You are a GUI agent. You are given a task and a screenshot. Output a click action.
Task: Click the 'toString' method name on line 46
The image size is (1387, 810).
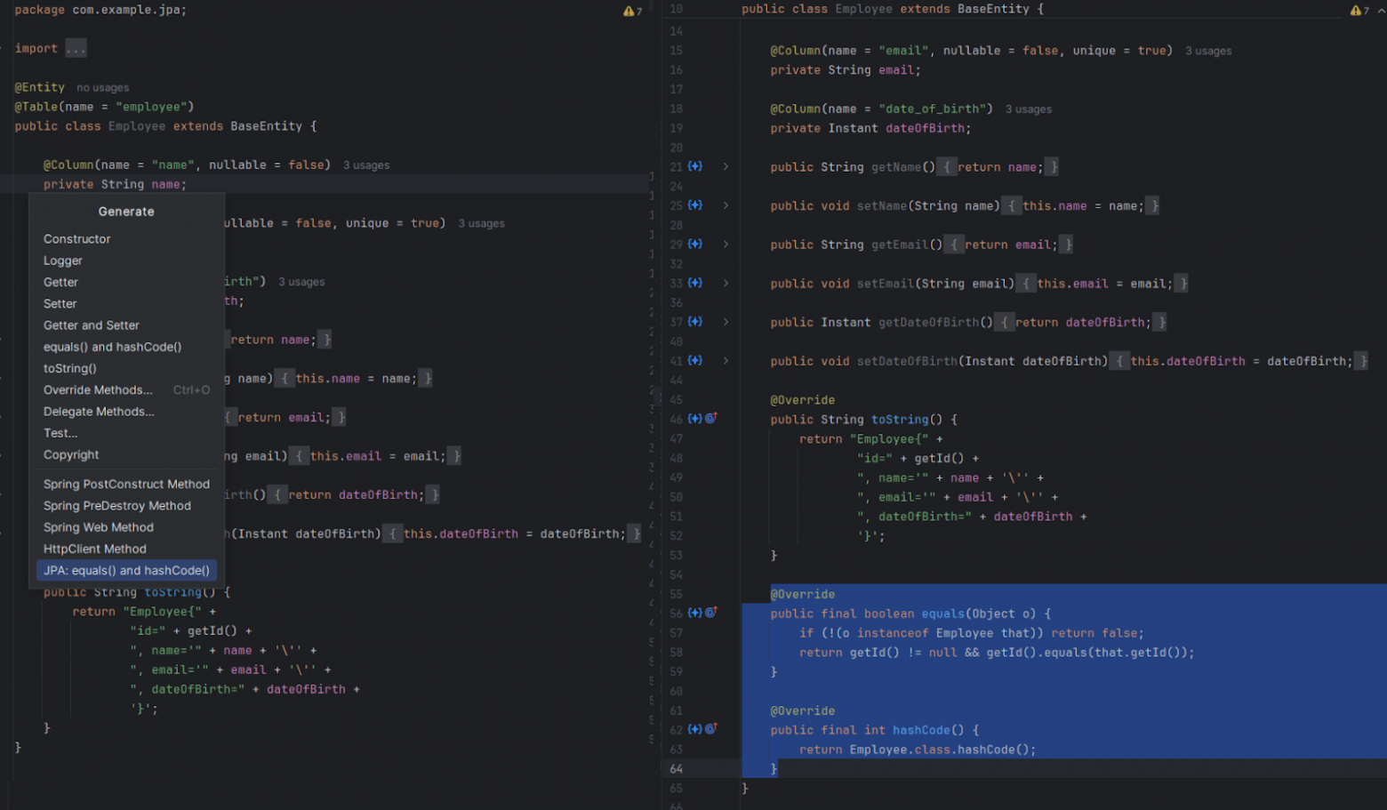pos(900,420)
